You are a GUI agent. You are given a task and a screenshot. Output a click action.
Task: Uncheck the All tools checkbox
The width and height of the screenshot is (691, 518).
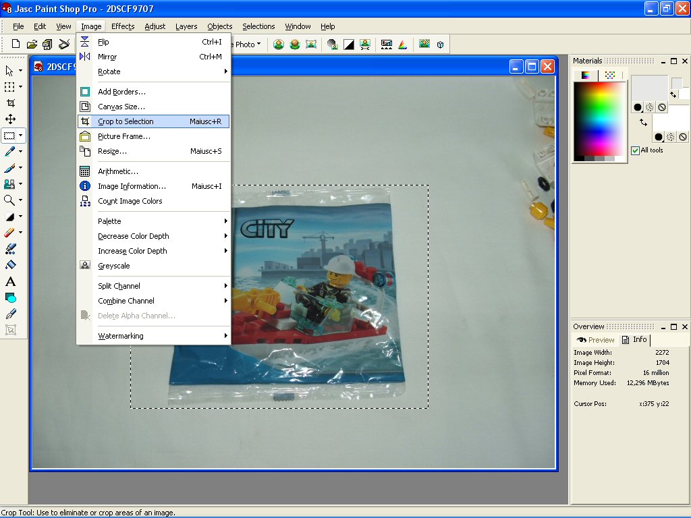tap(635, 150)
